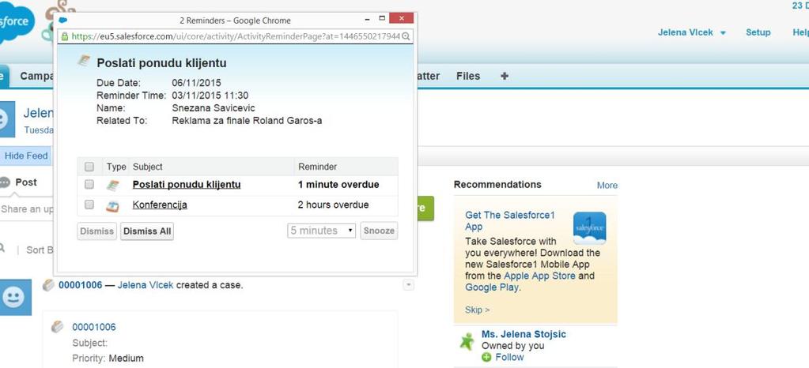Click the Follow link under Jelena Stojsic
This screenshot has width=809, height=368.
509,357
